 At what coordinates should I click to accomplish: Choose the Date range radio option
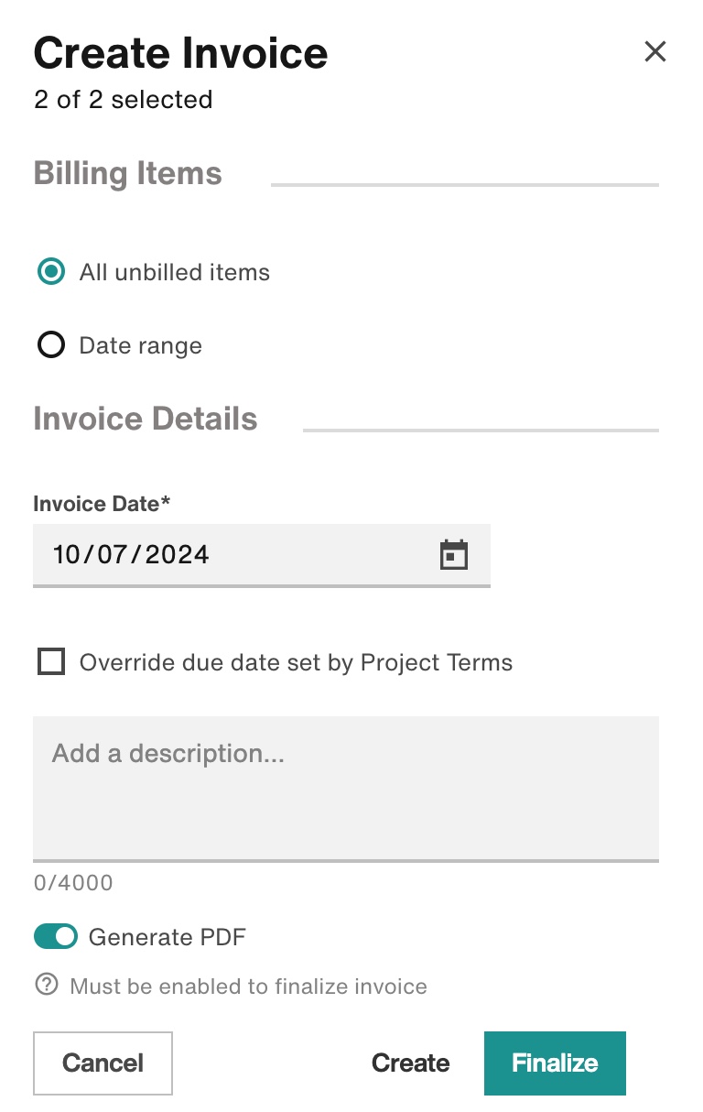coord(51,345)
